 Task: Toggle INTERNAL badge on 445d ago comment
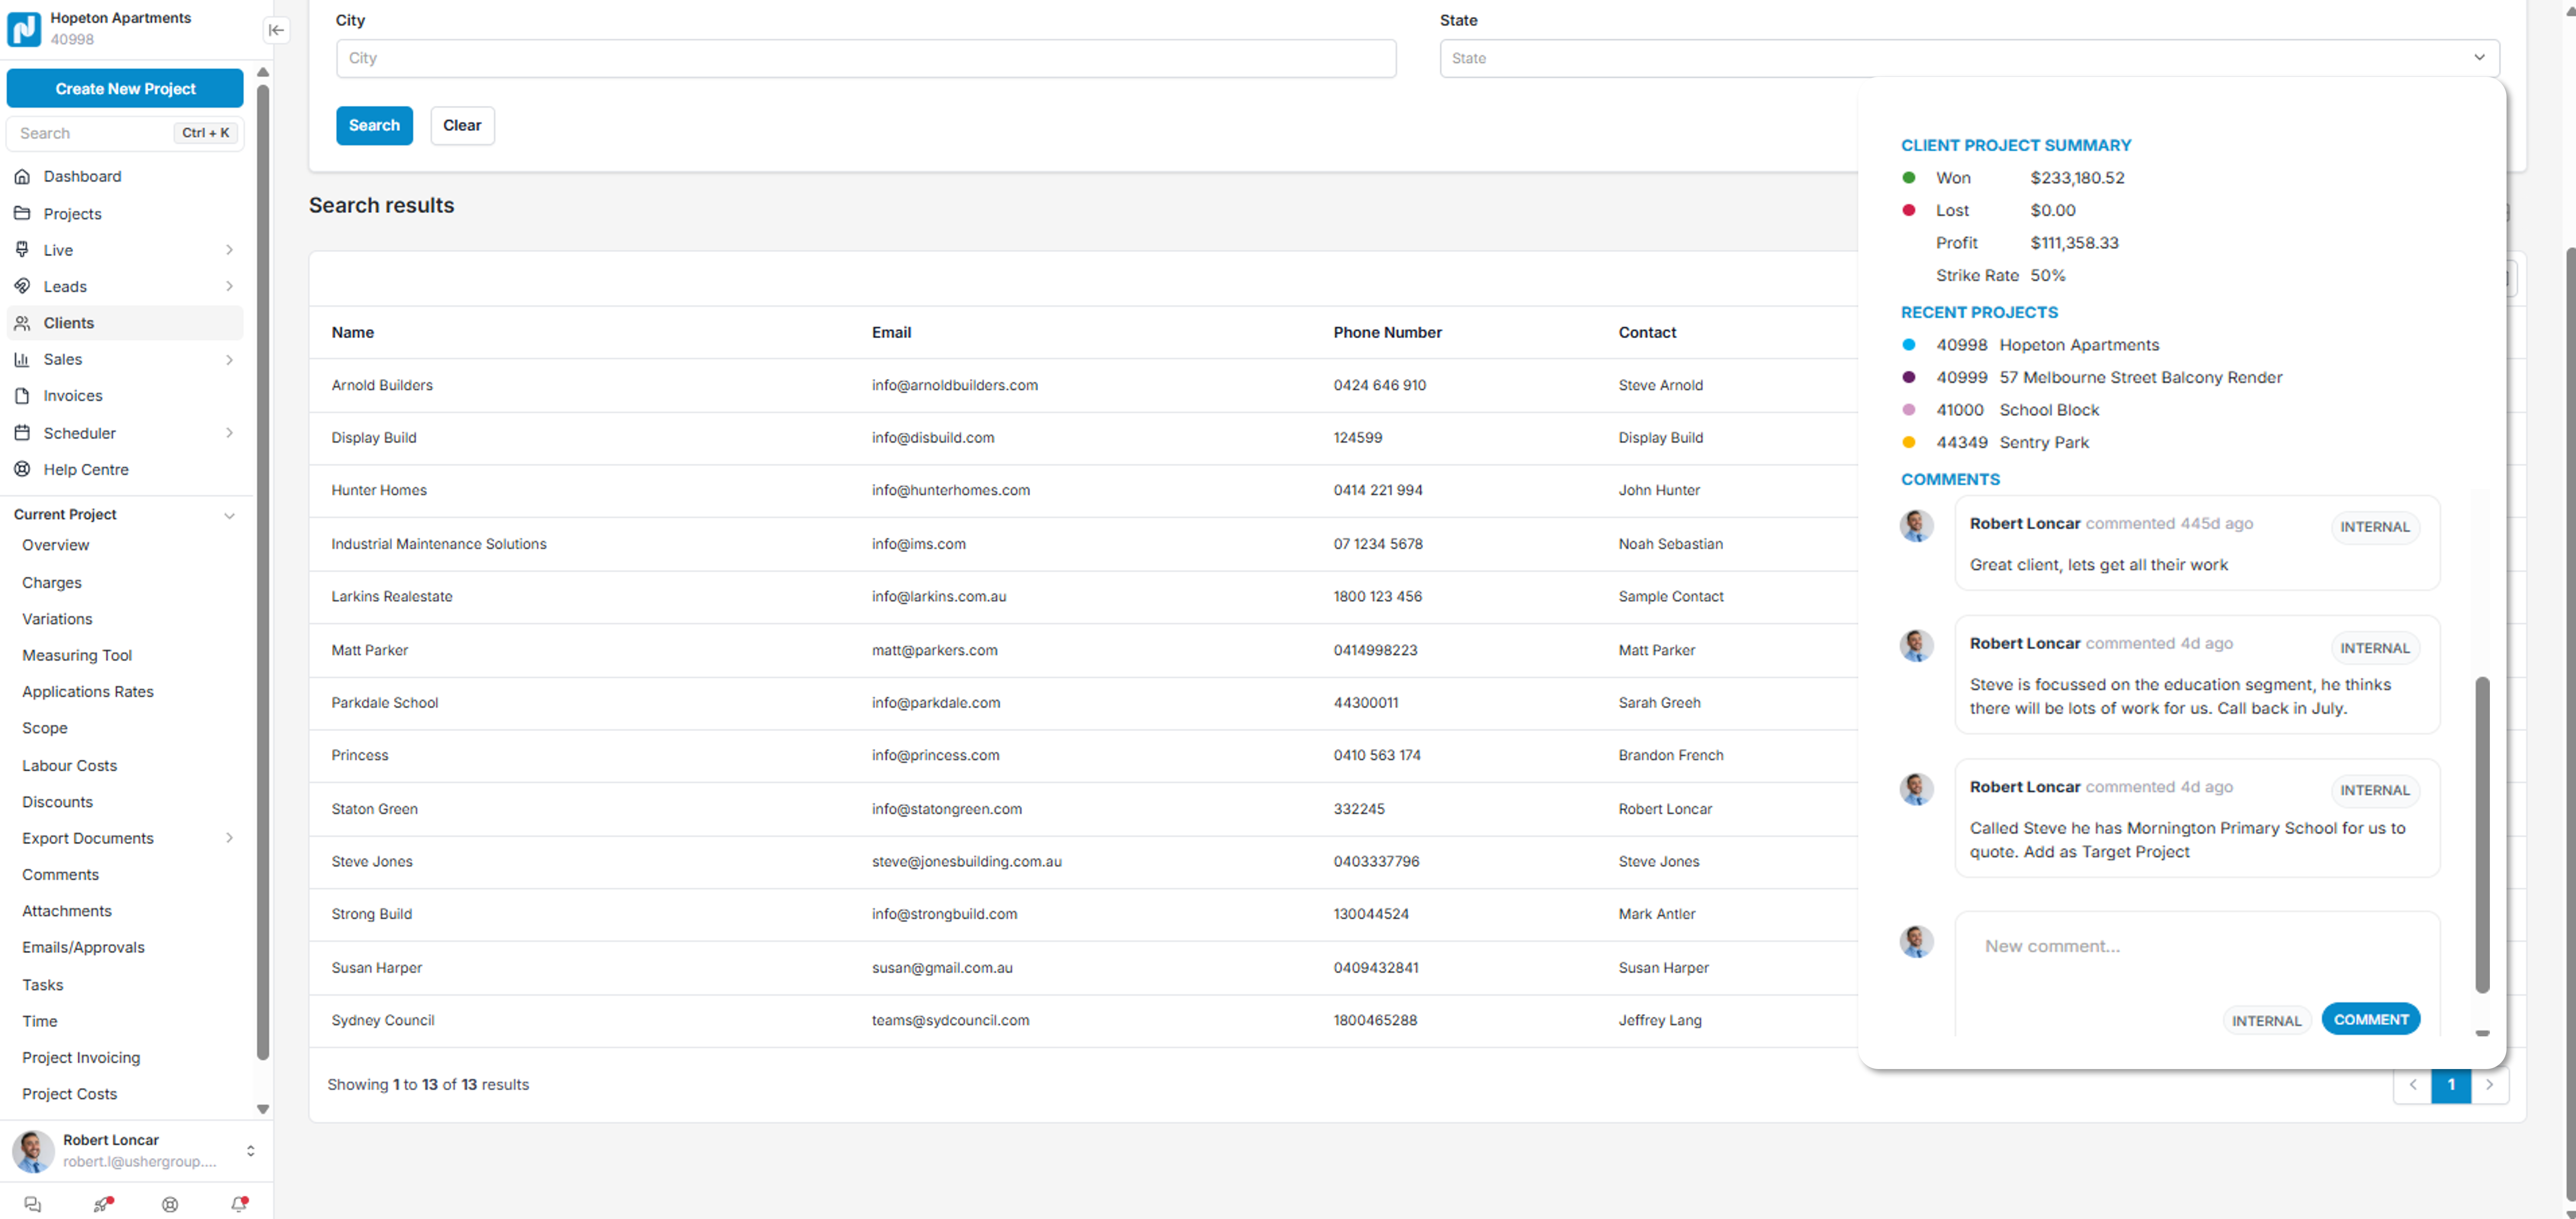click(2374, 527)
